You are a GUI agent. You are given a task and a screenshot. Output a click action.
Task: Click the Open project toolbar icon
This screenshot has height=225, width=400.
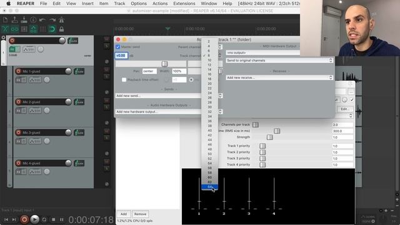click(x=14, y=19)
